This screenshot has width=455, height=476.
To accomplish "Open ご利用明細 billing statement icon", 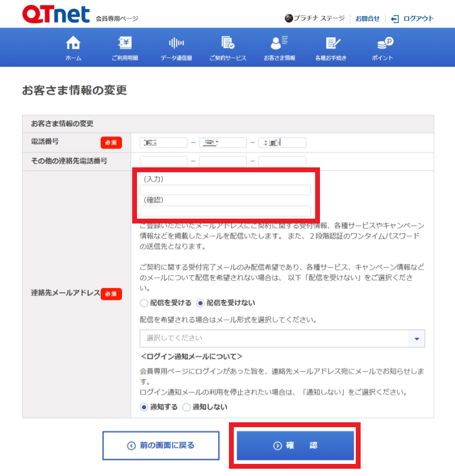I will pos(125,43).
